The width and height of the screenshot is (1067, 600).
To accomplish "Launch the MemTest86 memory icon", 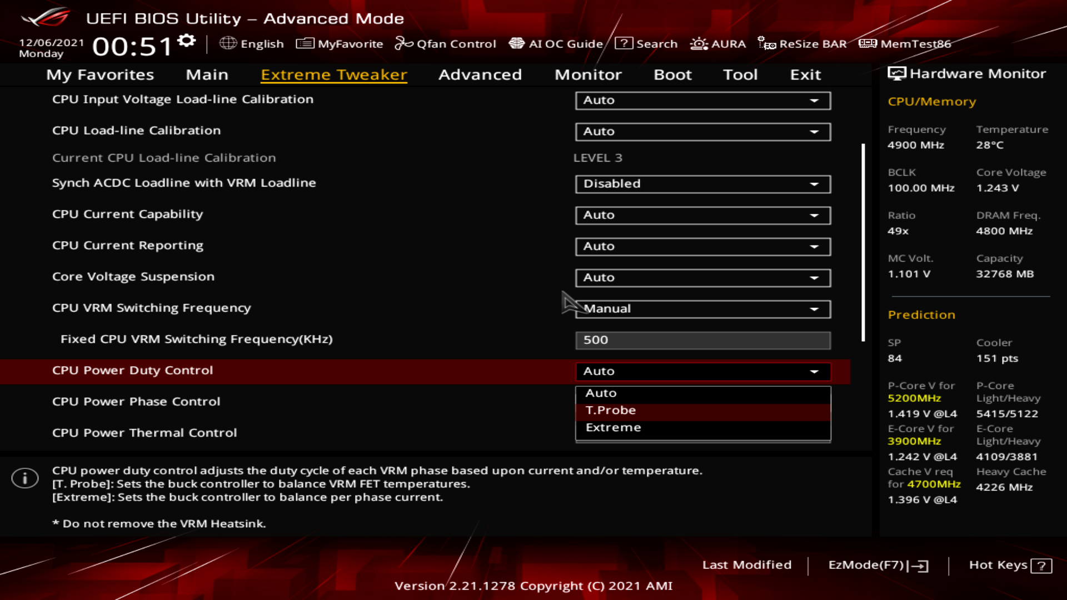I will coord(867,43).
